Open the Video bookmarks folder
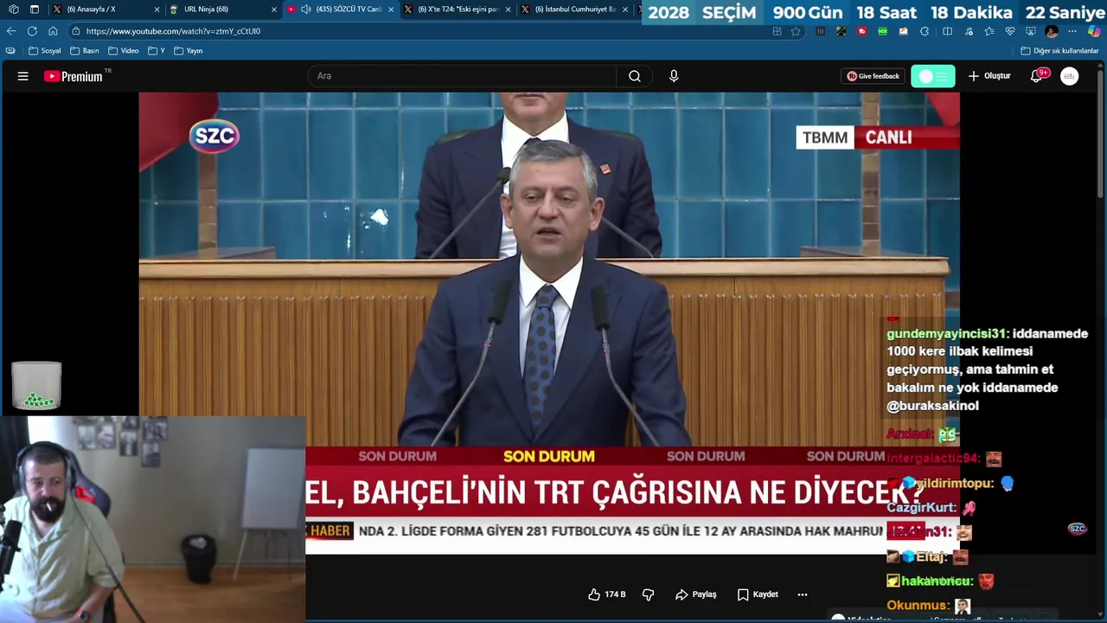Viewport: 1107px width, 623px height. coord(124,51)
